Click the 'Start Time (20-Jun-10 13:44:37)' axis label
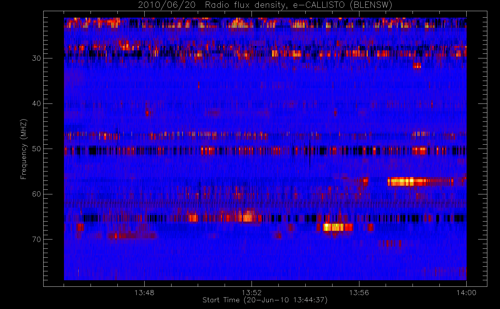Image resolution: width=500 pixels, height=309 pixels. click(265, 300)
